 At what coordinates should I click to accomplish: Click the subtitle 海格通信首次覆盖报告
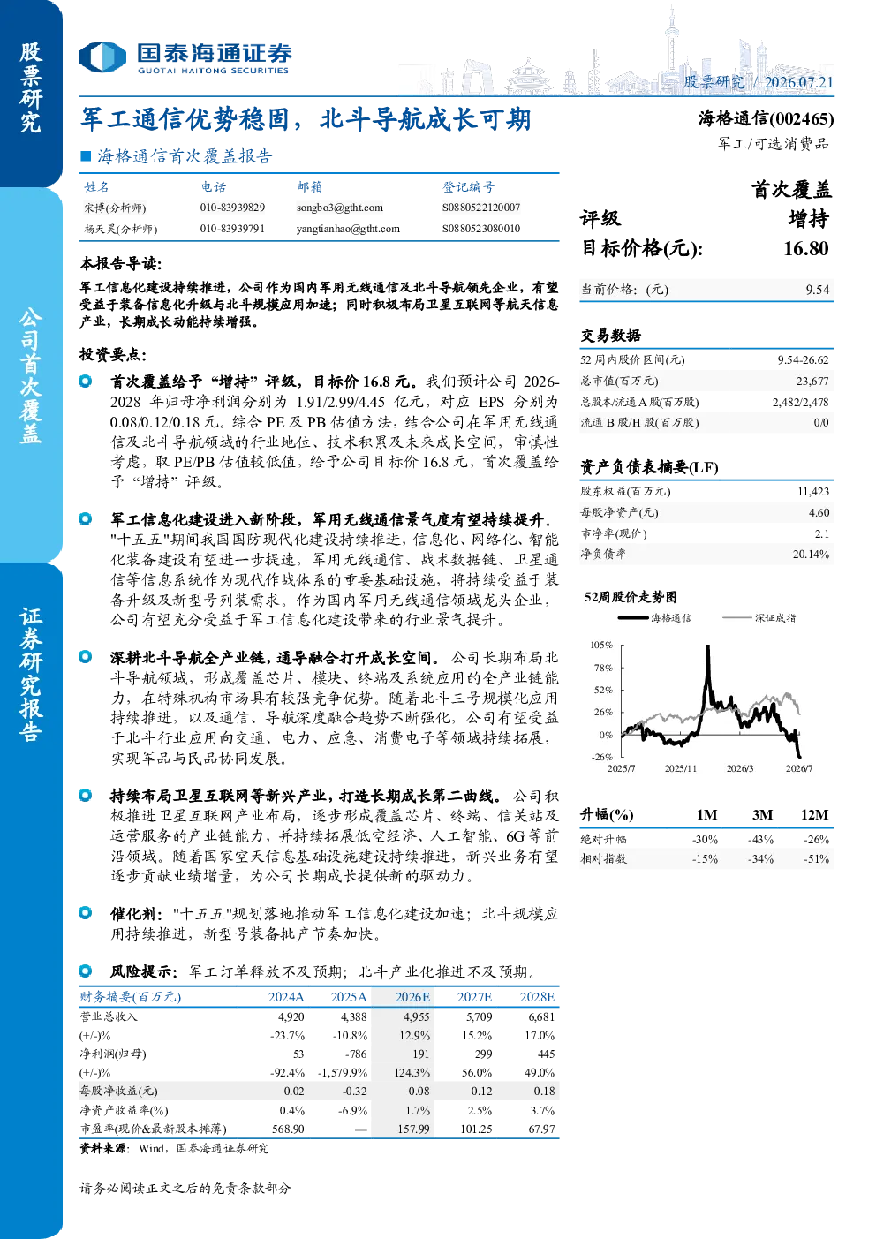185,156
